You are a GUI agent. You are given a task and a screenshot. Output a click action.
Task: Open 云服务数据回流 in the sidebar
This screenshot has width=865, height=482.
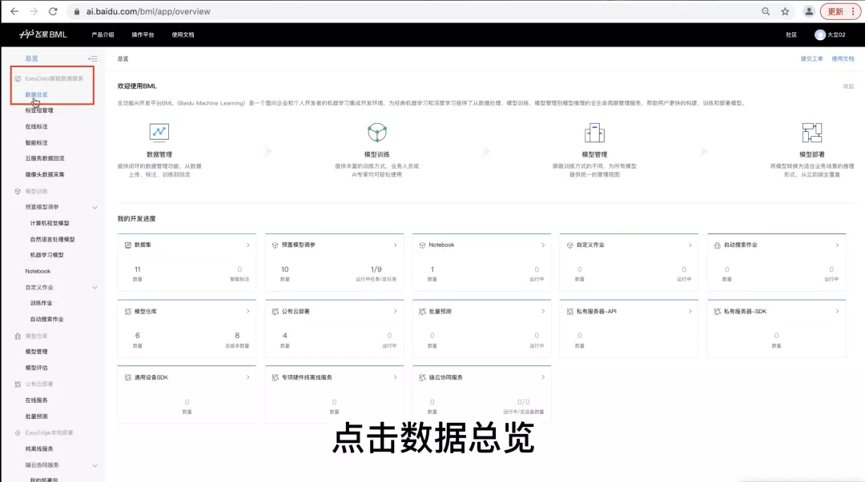45,158
